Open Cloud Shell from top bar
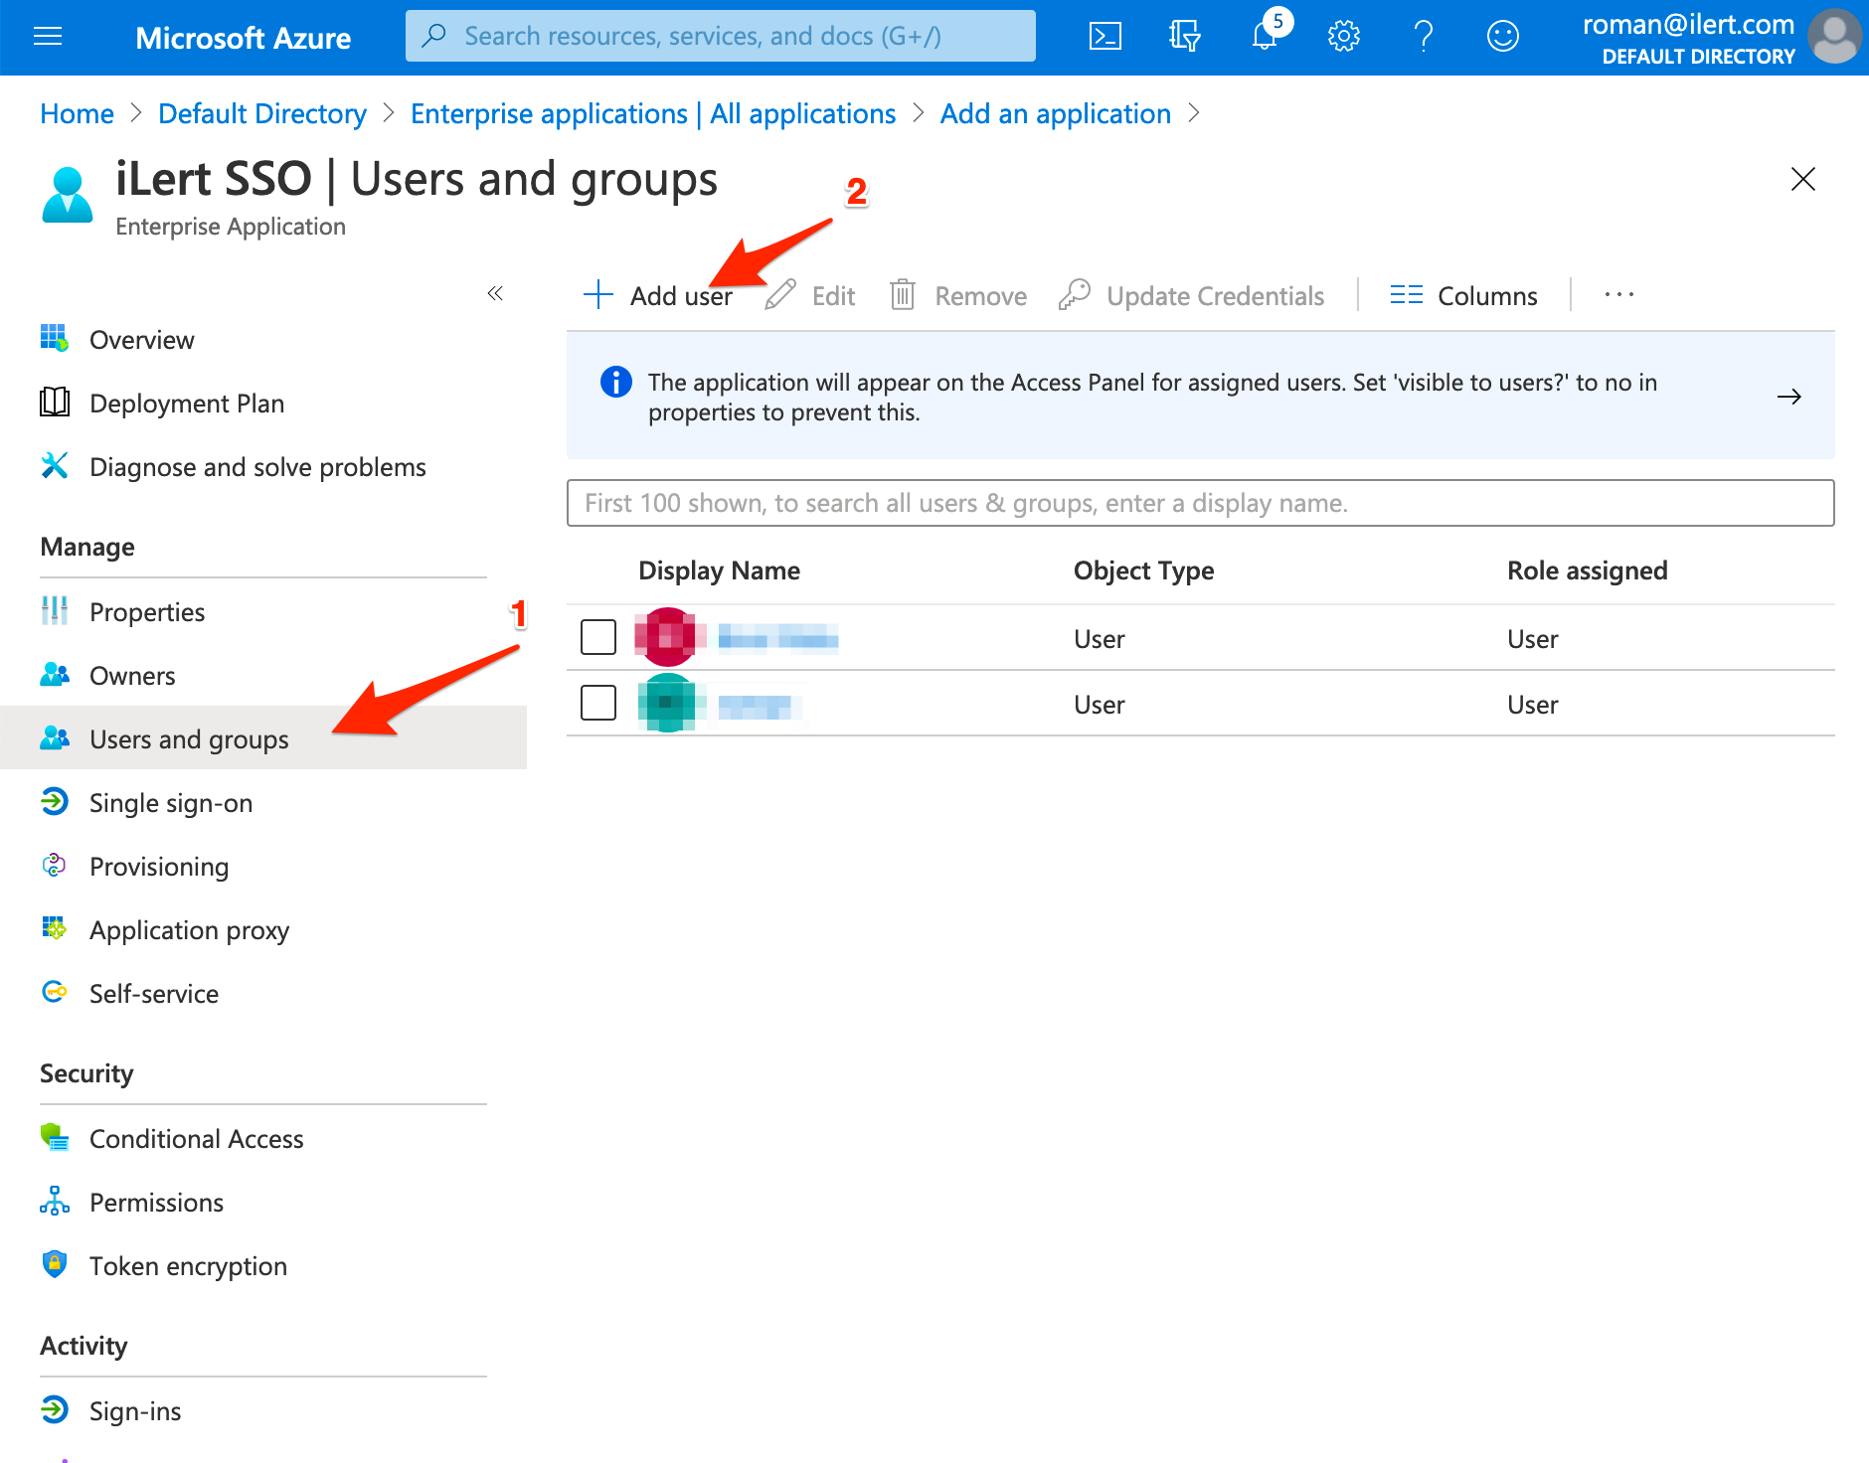 point(1104,37)
